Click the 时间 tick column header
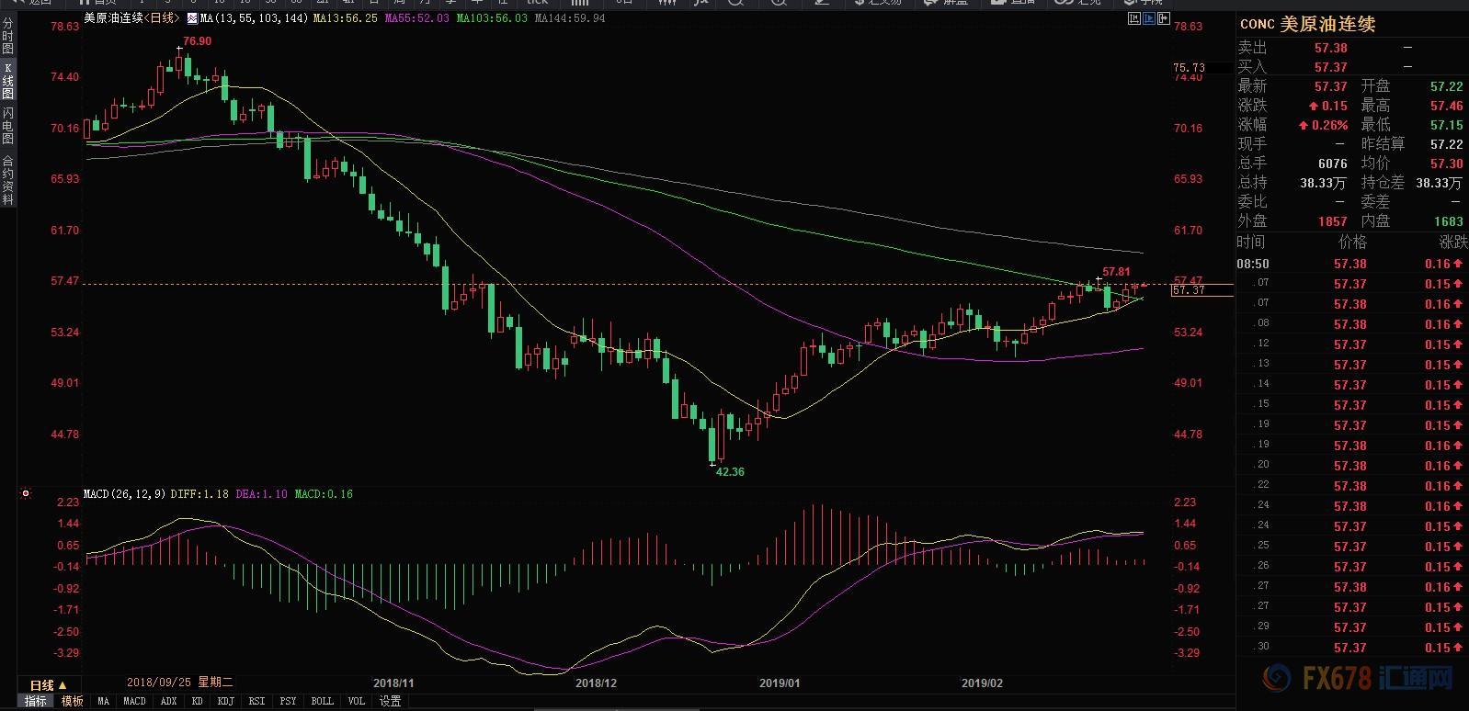 click(1251, 242)
